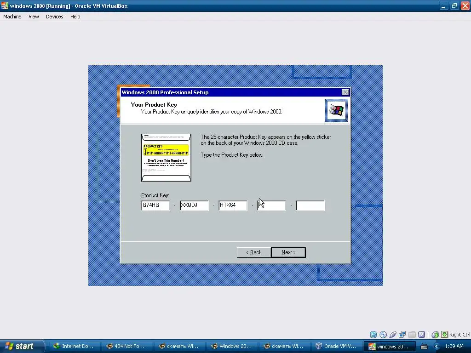Click the hard disk activity icon in VirtualBox status bar

coord(373,335)
